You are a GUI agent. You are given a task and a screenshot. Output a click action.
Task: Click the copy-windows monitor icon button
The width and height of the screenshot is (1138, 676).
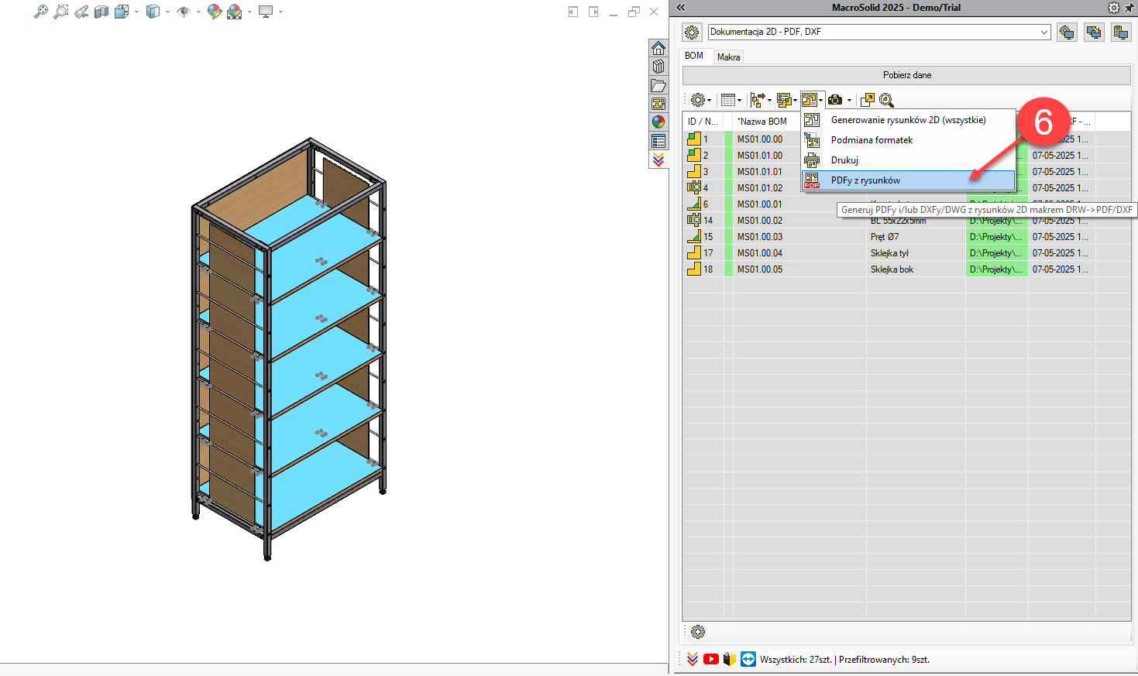coord(1094,33)
